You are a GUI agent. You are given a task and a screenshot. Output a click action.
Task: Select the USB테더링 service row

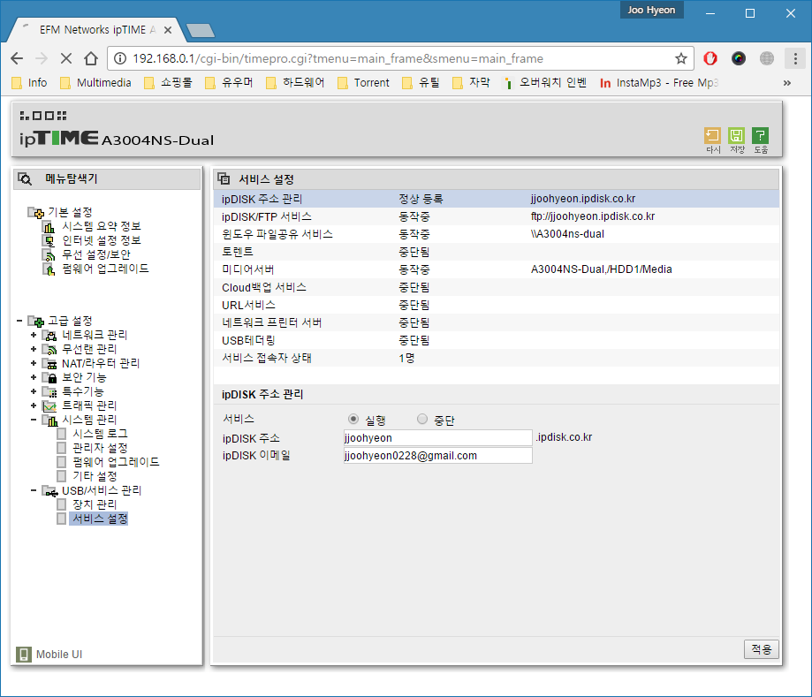point(496,340)
